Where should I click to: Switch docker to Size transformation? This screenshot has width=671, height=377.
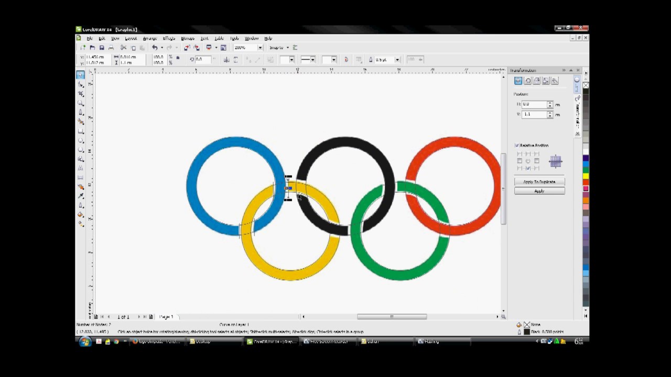(546, 81)
